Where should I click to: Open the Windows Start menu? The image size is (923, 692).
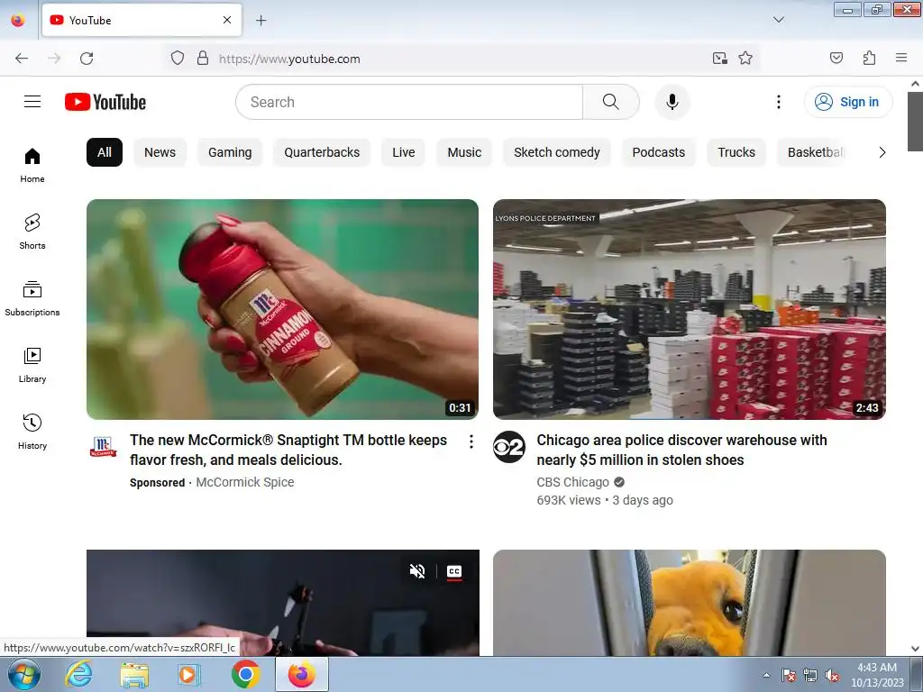coord(24,675)
